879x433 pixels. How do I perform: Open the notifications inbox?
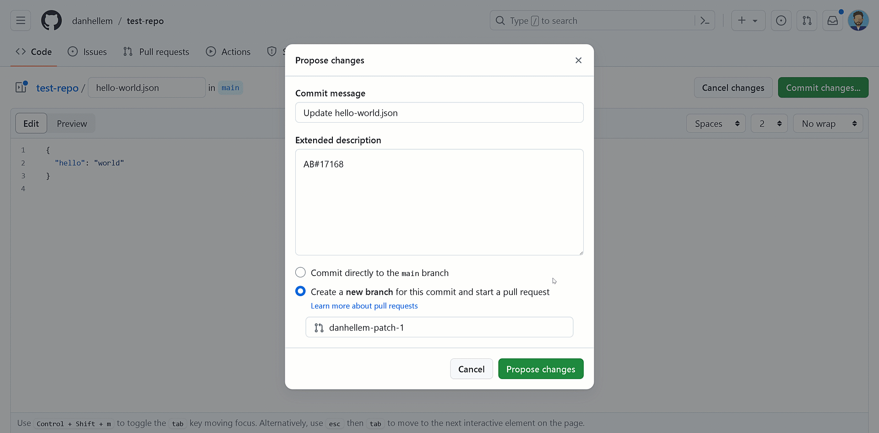[833, 21]
